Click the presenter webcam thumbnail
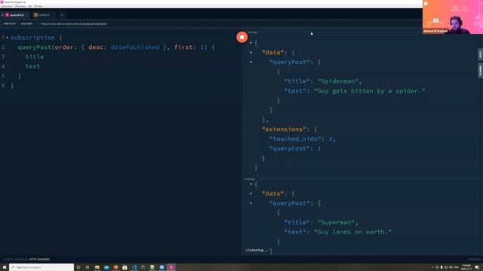Screen dimensions: 483x271 453,17
